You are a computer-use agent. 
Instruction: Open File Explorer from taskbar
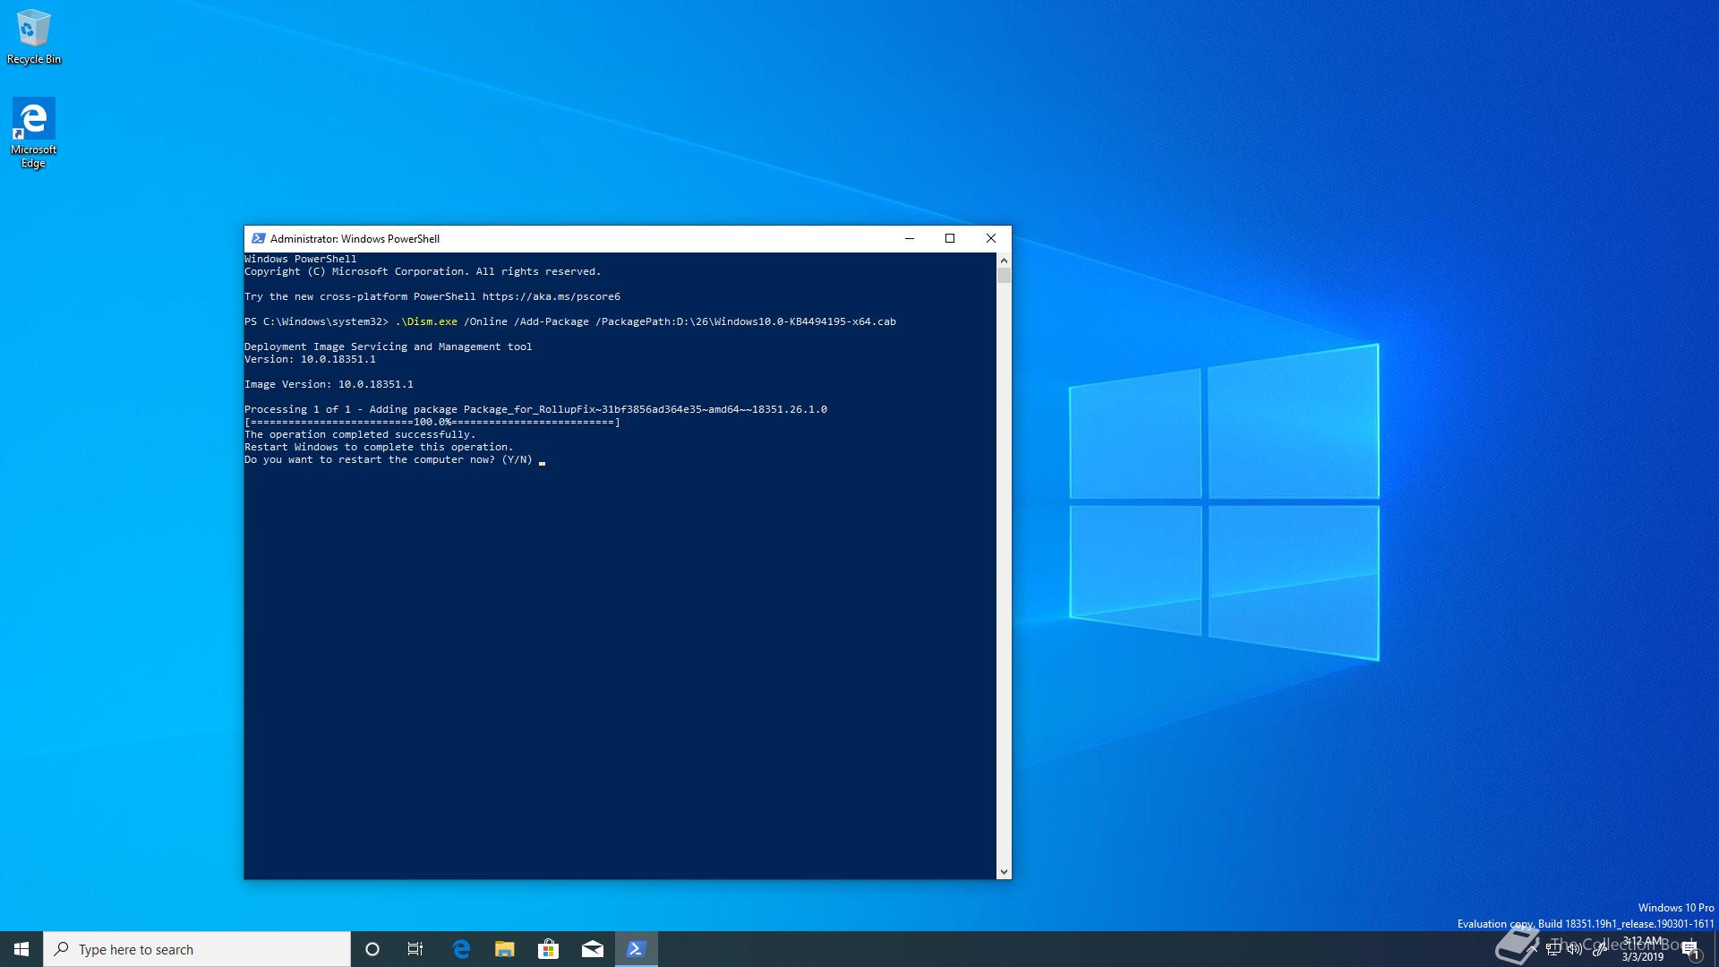[504, 949]
